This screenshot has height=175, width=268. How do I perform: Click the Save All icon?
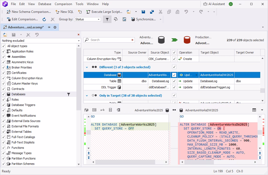coord(152,12)
